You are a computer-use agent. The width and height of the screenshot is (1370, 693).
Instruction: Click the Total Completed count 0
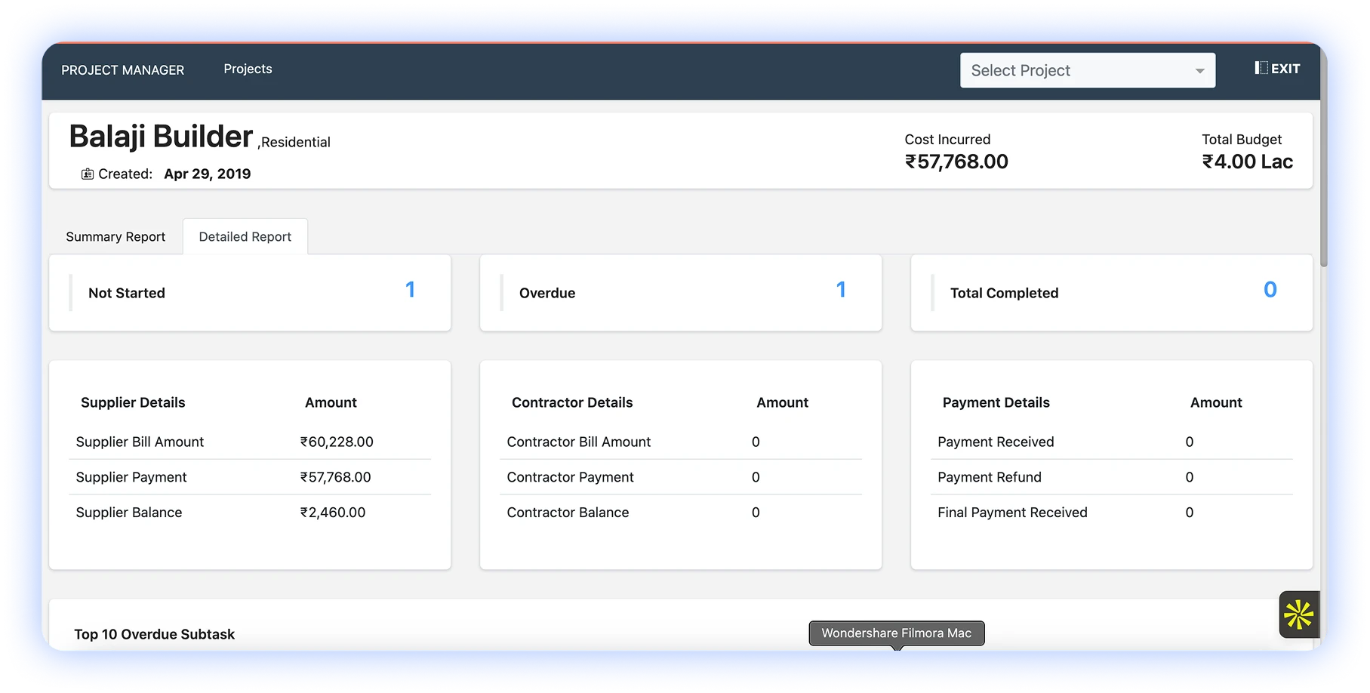click(1270, 290)
